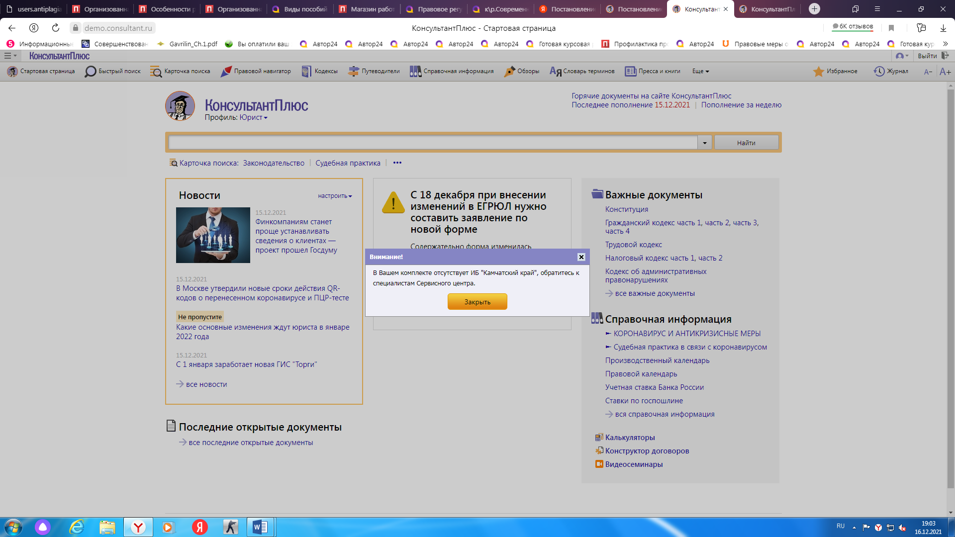
Task: Expand search field history dropdown arrow
Action: click(704, 143)
